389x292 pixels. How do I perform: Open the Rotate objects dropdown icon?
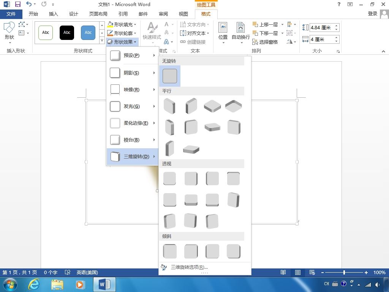[x=291, y=42]
